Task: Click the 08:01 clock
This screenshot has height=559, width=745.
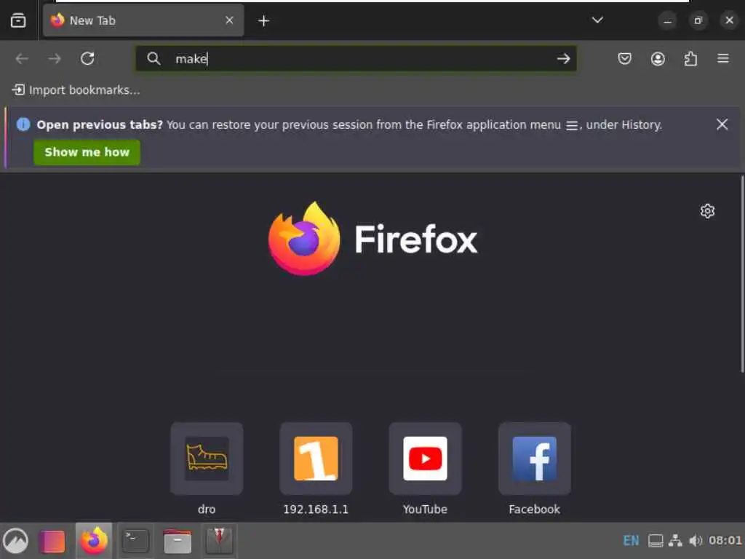Action: [725, 541]
